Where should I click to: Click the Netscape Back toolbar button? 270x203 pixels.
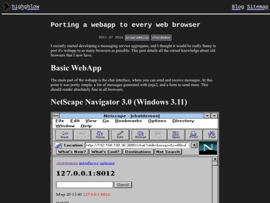64,135
